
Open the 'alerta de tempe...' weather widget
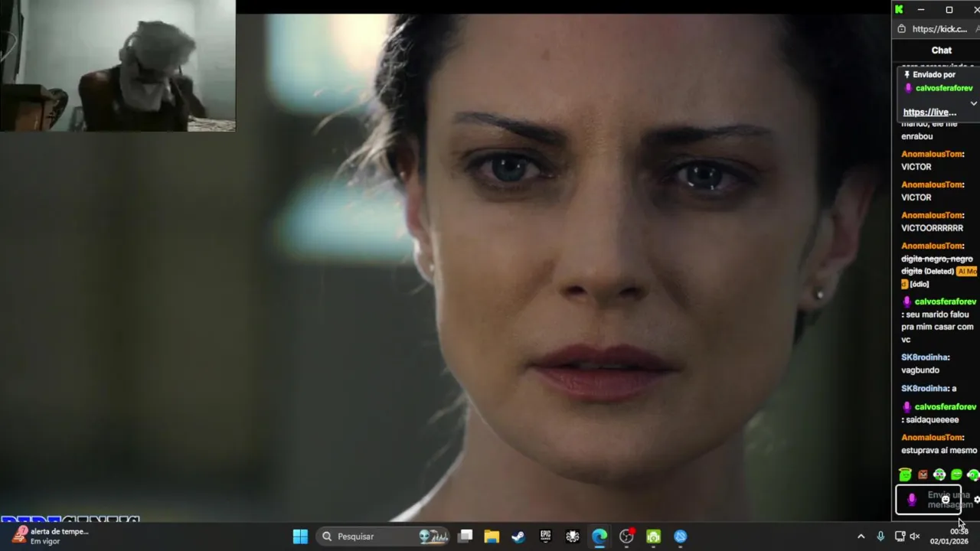(50, 536)
